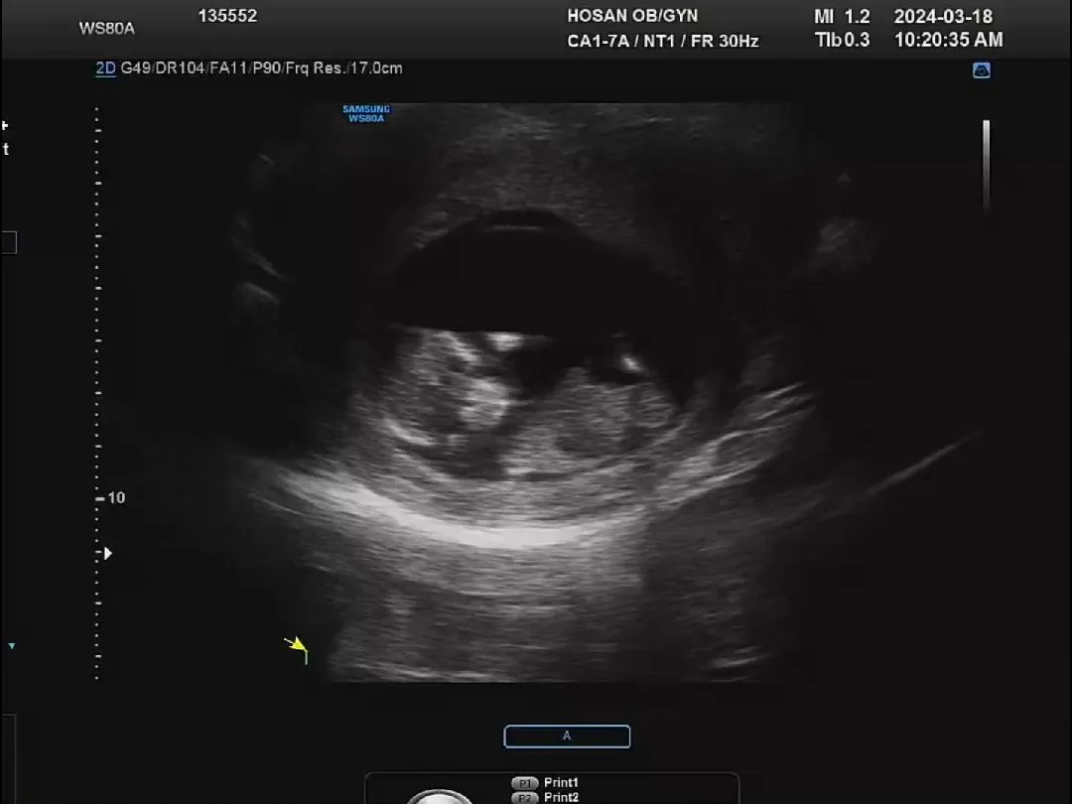The width and height of the screenshot is (1072, 804).
Task: Click the P2 key icon
Action: tap(524, 798)
